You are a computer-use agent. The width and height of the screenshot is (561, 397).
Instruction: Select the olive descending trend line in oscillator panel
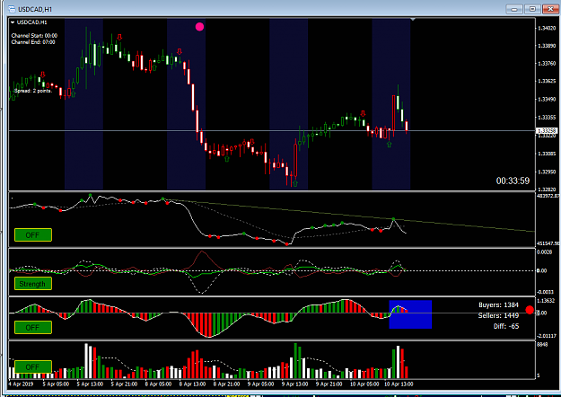pos(351,216)
